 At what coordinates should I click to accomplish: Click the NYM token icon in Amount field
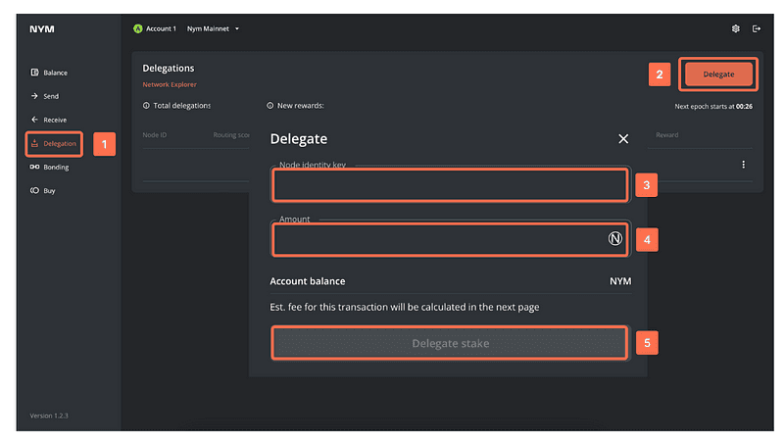click(x=615, y=238)
